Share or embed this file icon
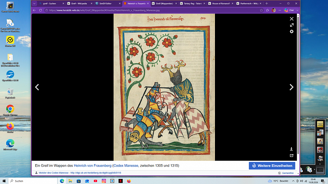The height and width of the screenshot is (184, 328). (291, 155)
